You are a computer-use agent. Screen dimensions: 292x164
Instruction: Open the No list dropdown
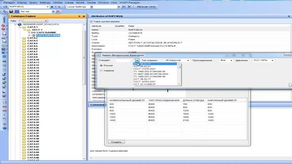[53, 11]
